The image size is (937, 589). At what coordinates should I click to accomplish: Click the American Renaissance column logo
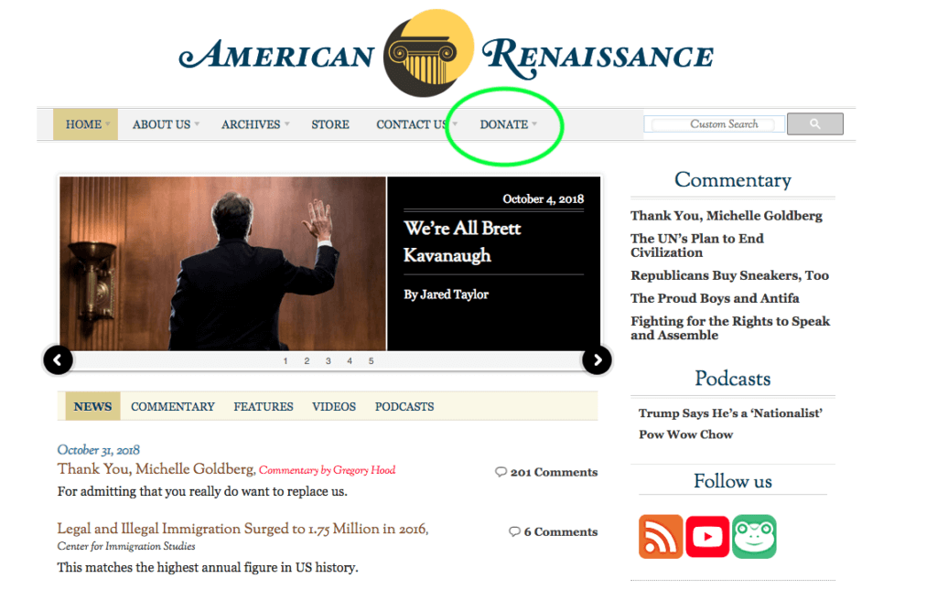coord(428,52)
